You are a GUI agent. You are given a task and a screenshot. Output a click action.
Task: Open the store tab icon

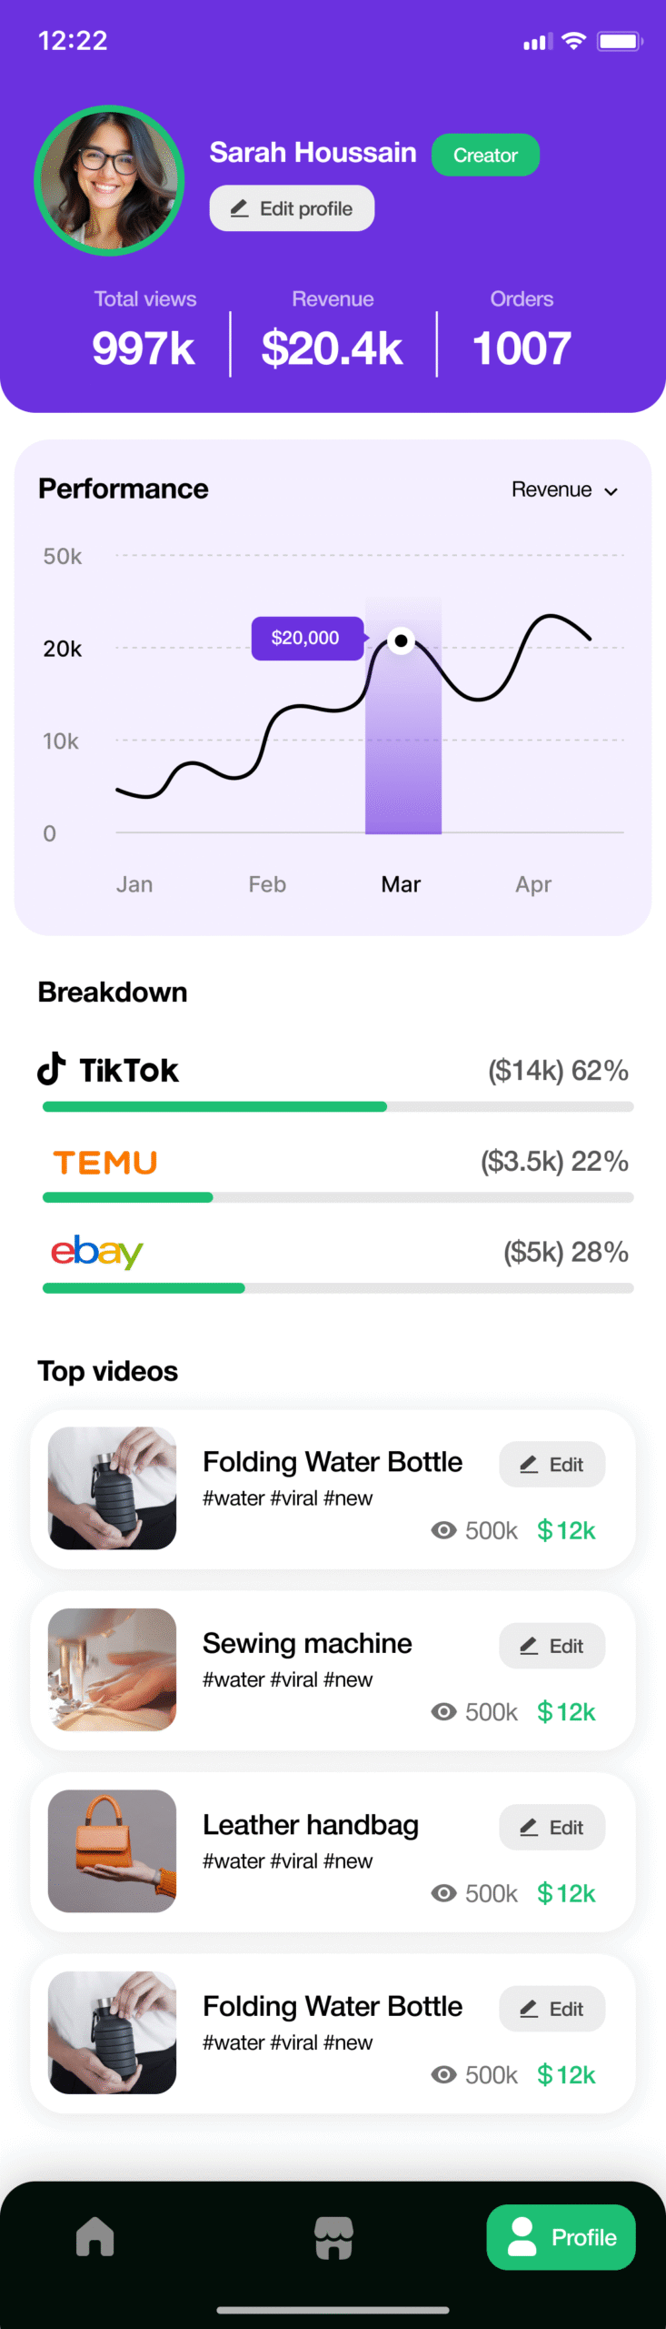pos(333,2237)
